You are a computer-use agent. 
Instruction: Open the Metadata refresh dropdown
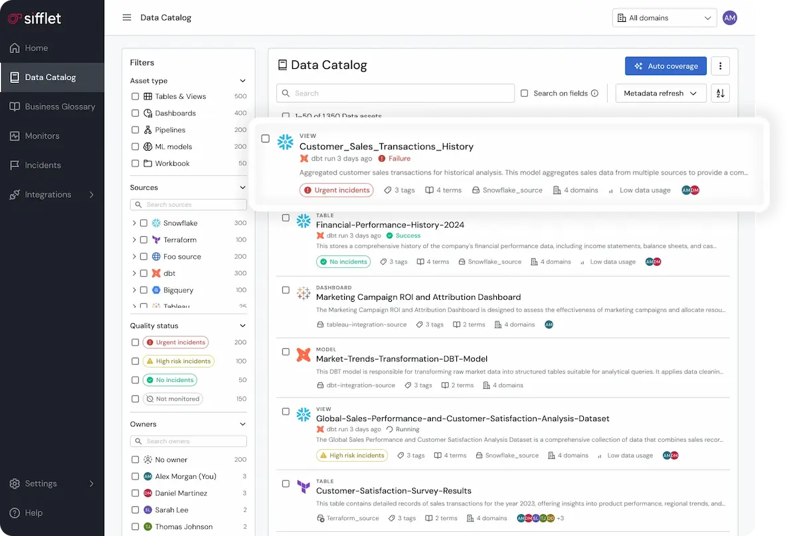coord(661,94)
